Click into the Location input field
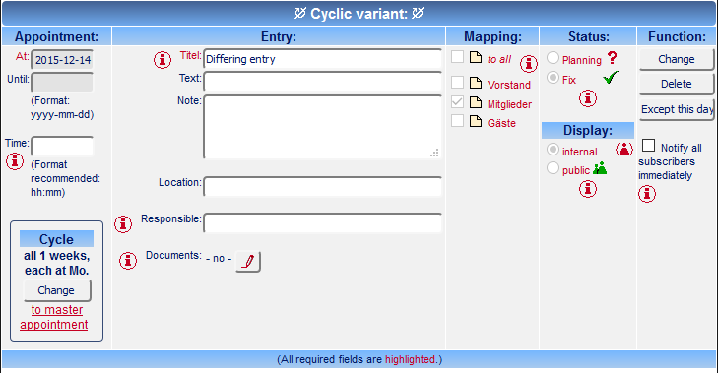 tap(323, 186)
